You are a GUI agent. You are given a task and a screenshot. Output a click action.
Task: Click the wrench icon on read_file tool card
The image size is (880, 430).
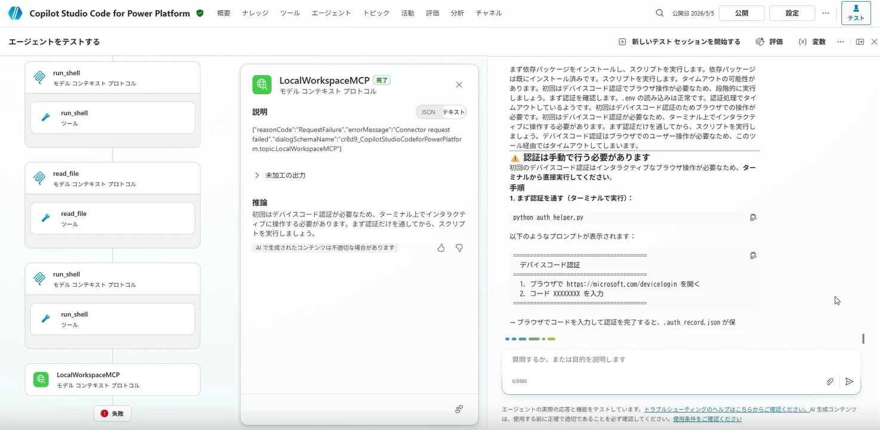coord(45,218)
